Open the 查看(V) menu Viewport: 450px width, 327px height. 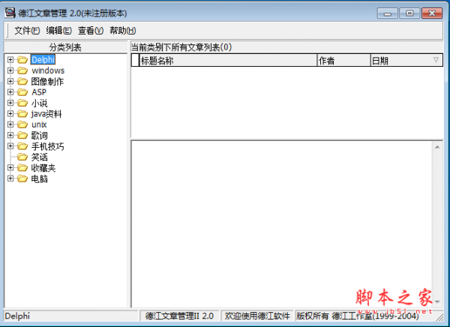91,31
